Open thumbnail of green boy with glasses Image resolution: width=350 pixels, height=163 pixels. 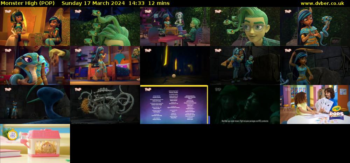[245, 26]
